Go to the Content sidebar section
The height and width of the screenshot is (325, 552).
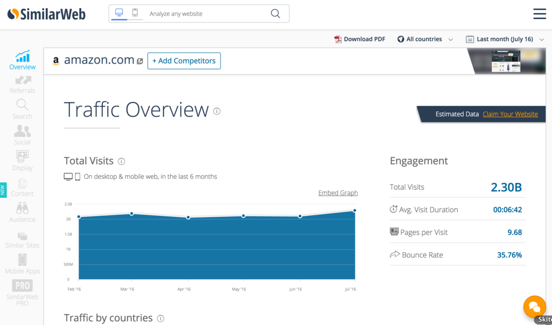pos(22,188)
